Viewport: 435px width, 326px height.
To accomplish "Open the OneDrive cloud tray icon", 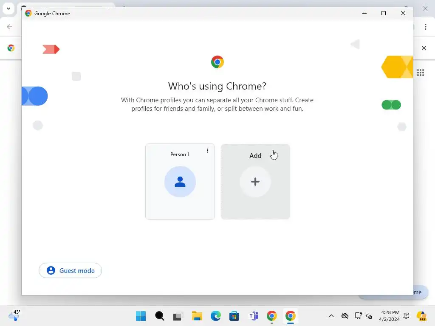I will click(345, 316).
